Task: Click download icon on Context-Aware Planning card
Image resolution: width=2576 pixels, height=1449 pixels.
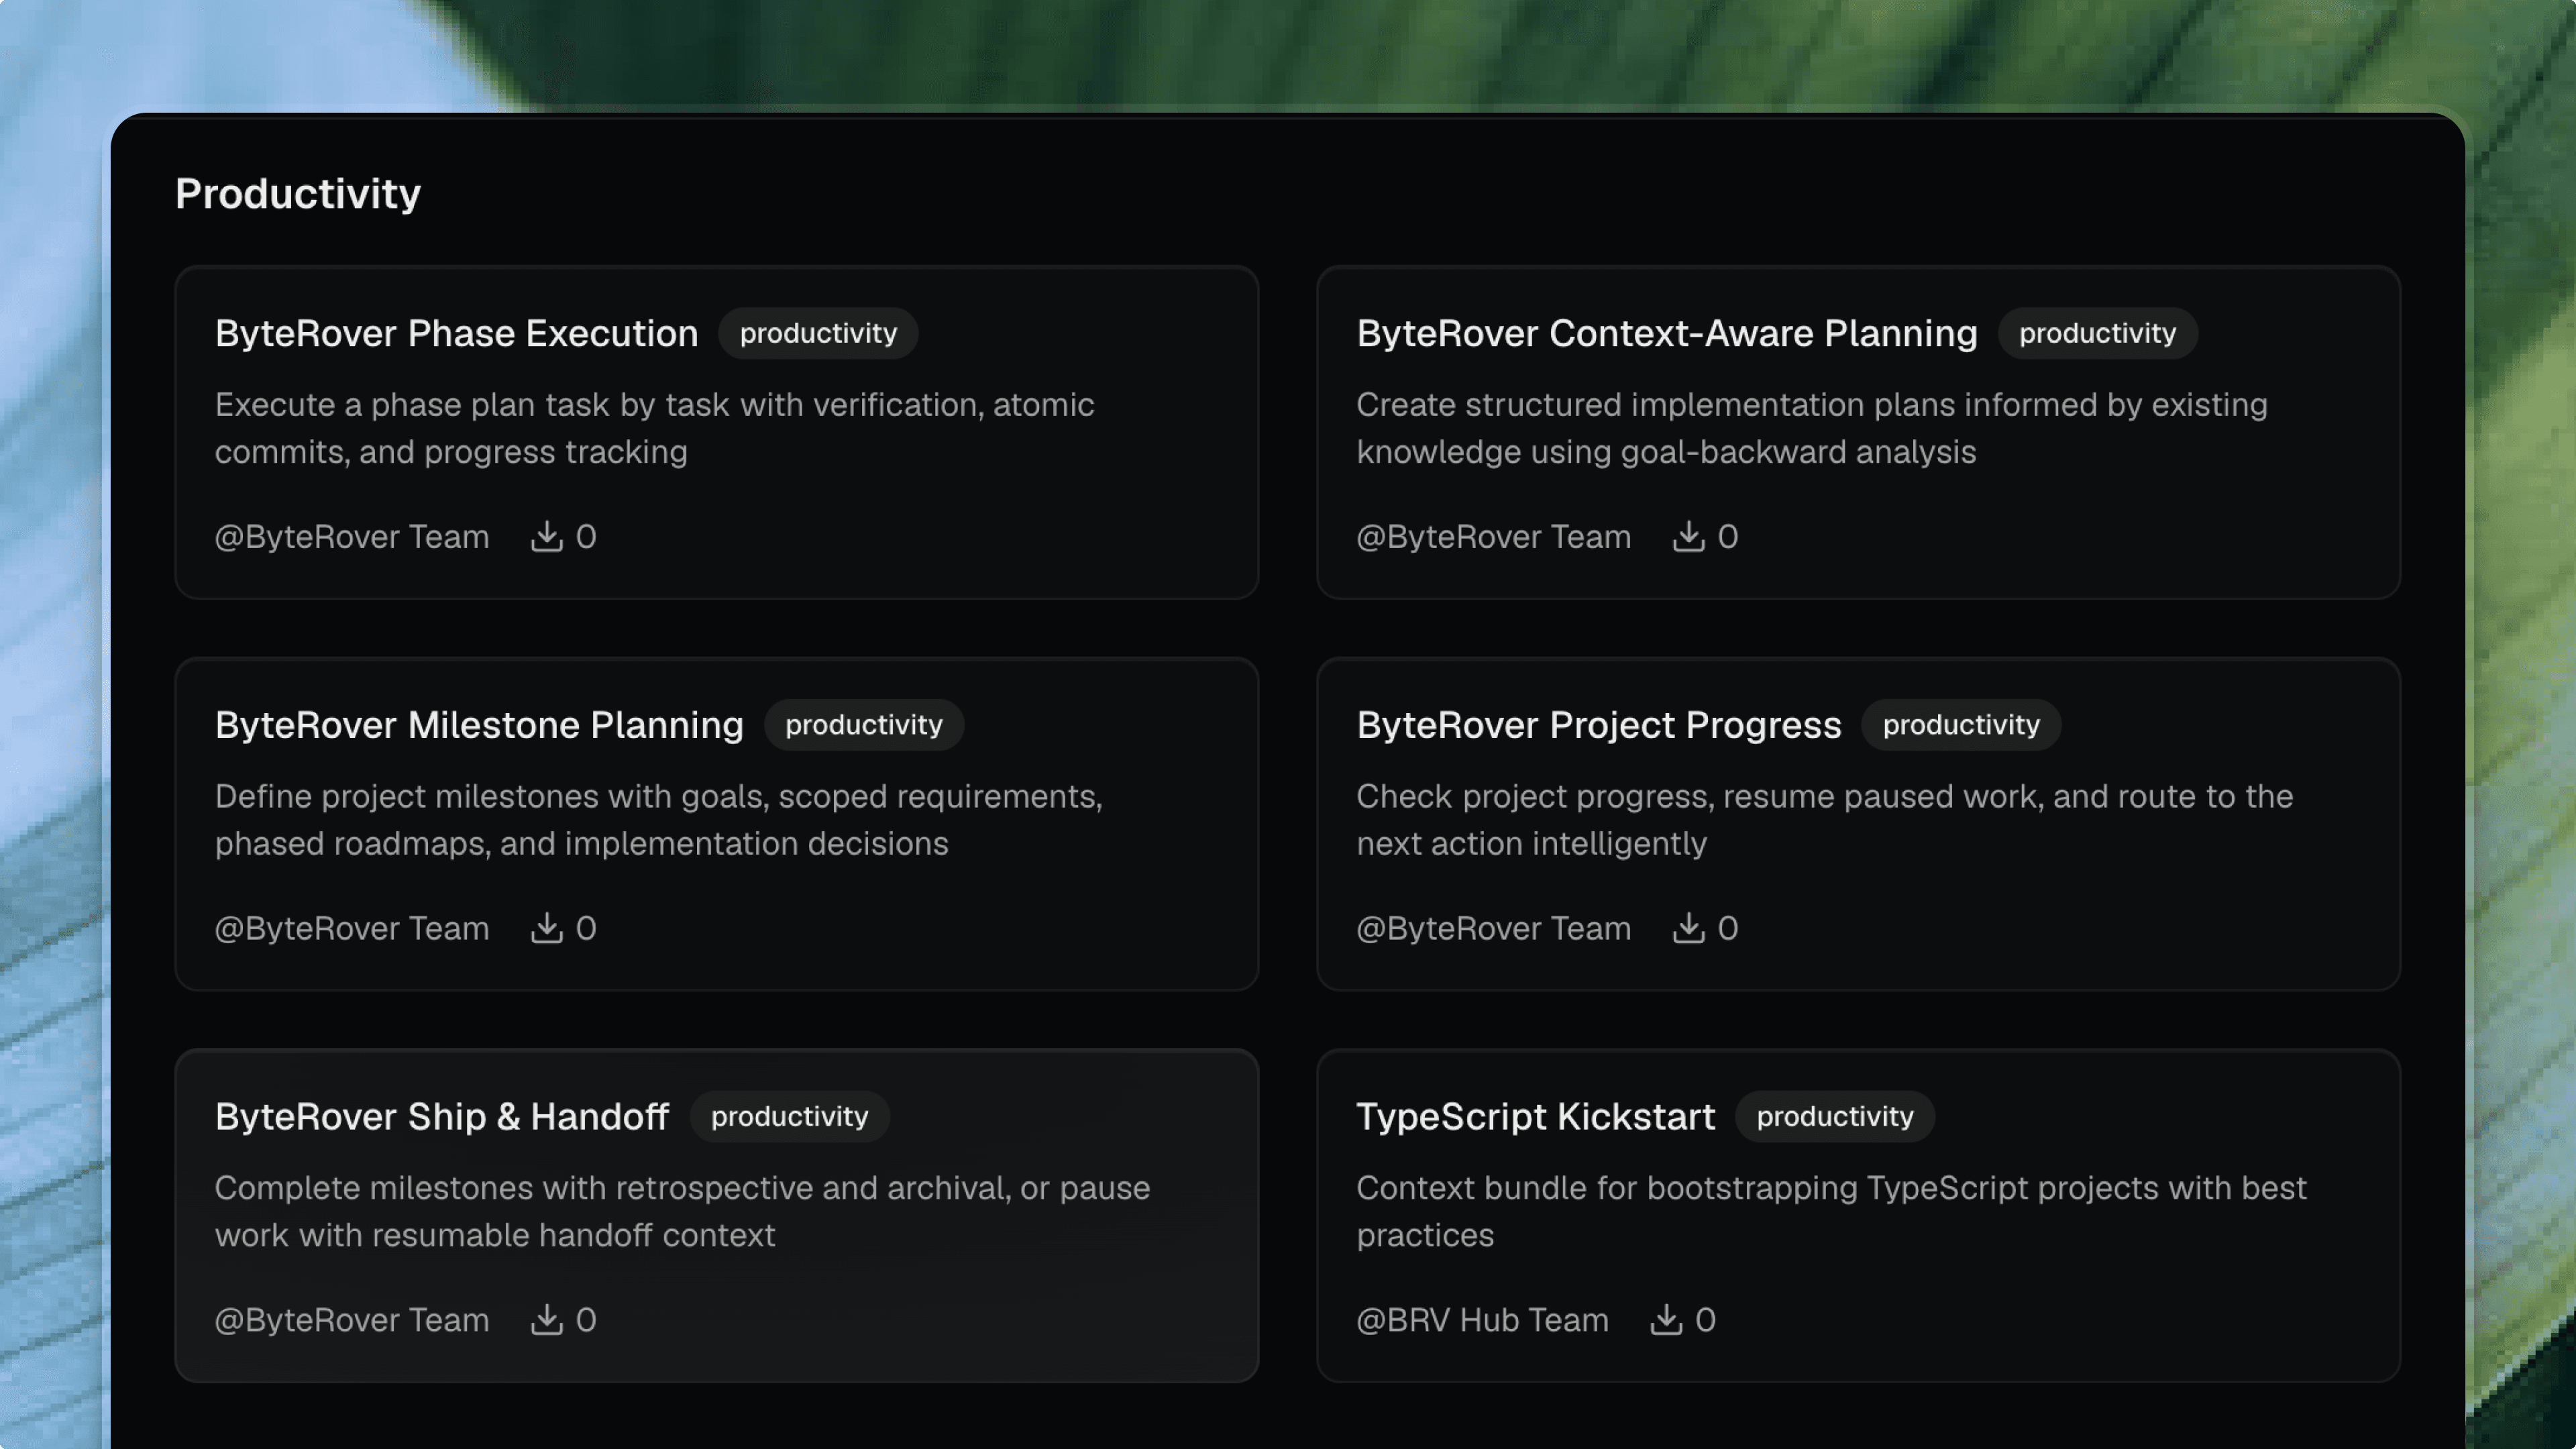Action: point(1688,537)
